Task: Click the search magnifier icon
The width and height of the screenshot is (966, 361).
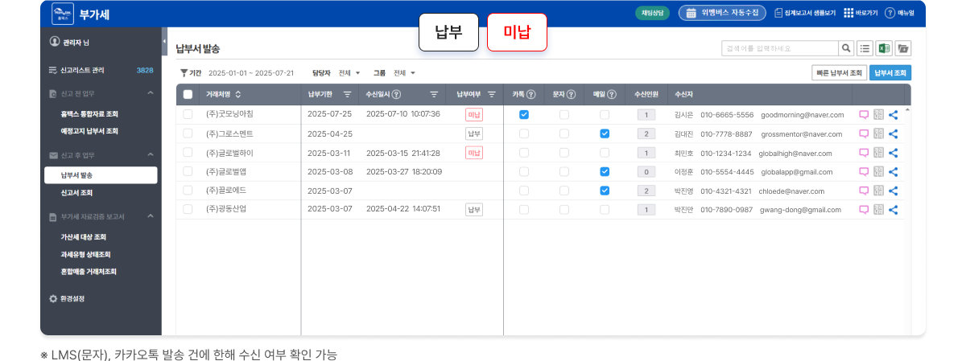Action: 846,48
